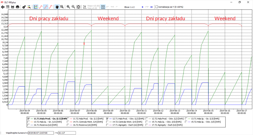Check 12.T2.Hala Prod. - Ośw. (L2) series
The height and width of the screenshot is (135, 253).
[x=147, y=119]
